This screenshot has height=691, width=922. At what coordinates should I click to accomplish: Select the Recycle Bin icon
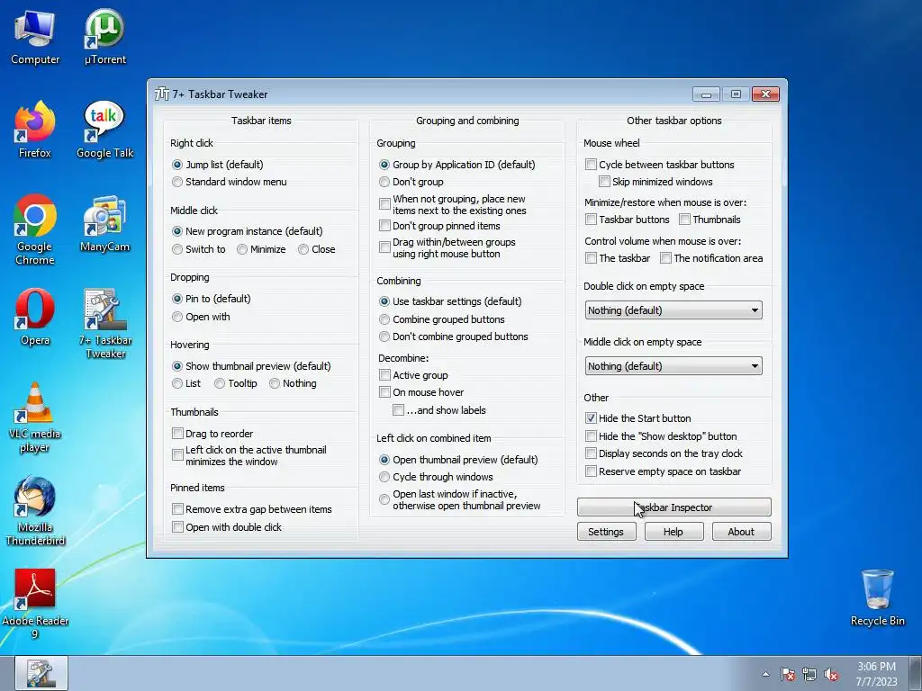tap(877, 597)
